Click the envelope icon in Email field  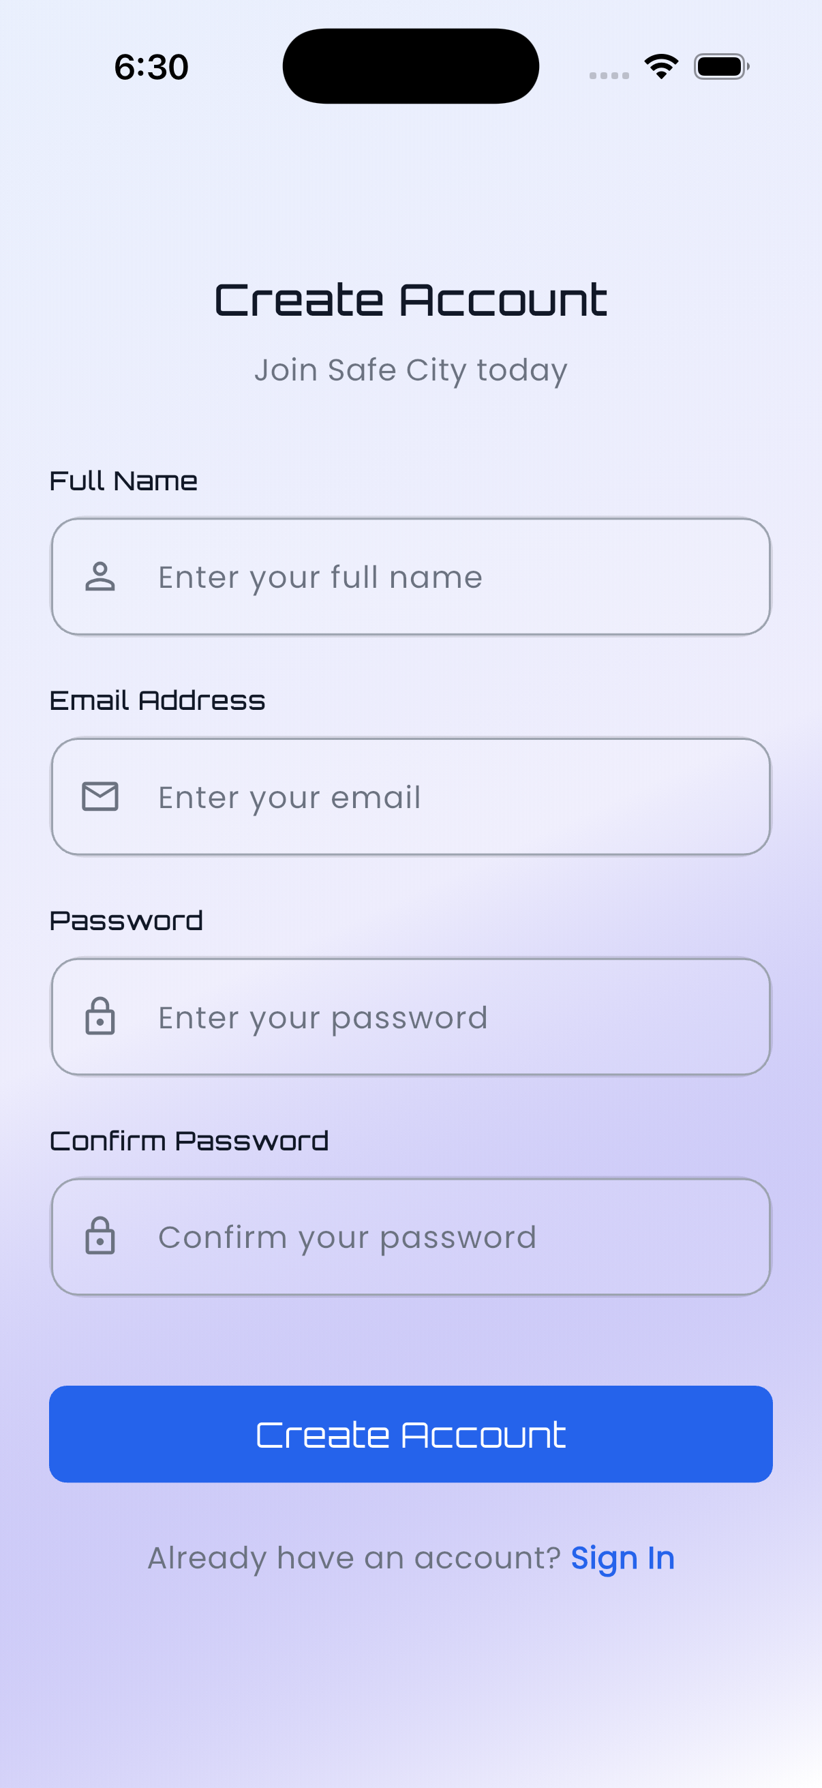pyautogui.click(x=100, y=796)
